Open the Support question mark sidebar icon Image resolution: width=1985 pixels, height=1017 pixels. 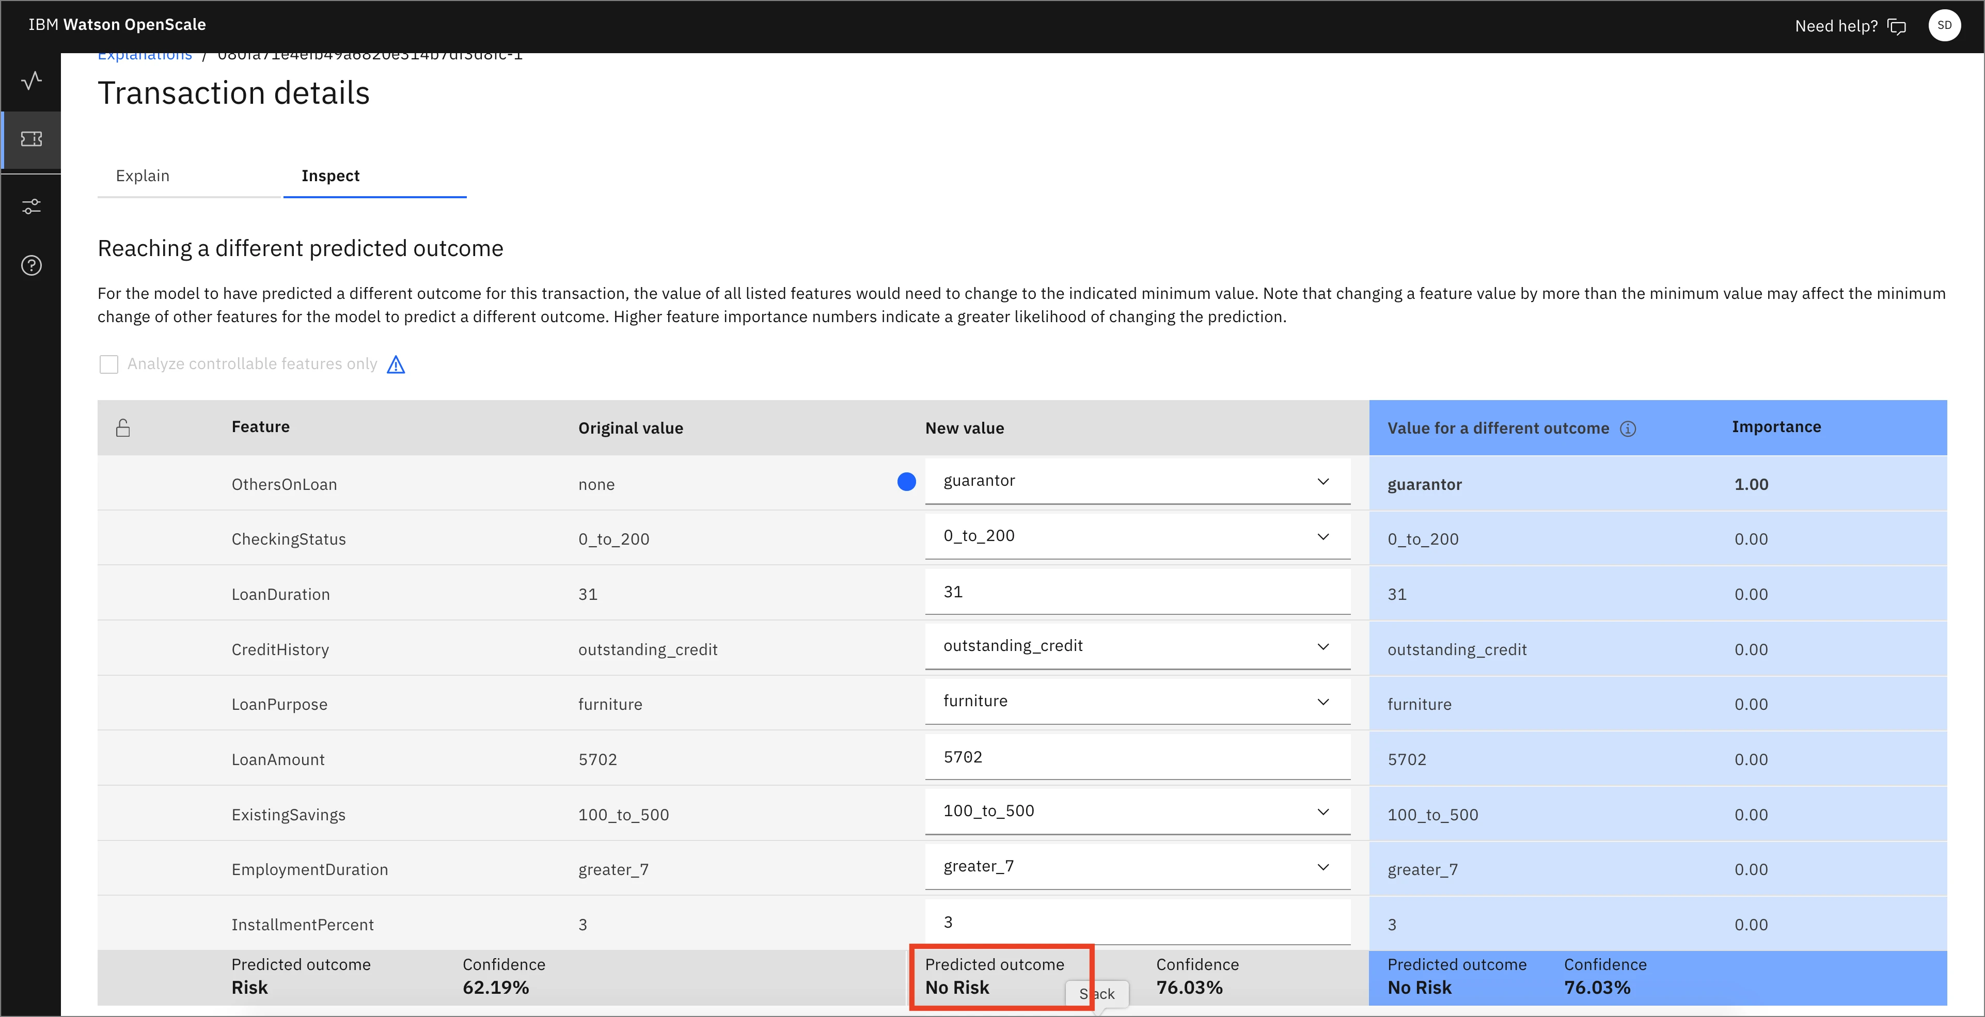[31, 265]
